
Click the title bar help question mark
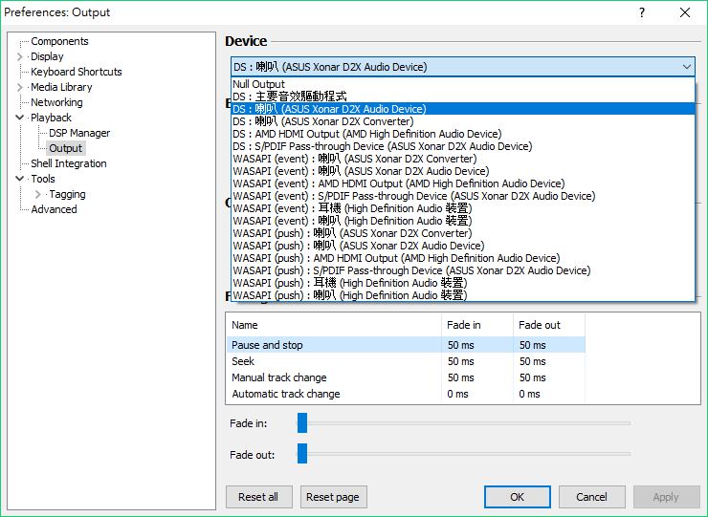(642, 12)
